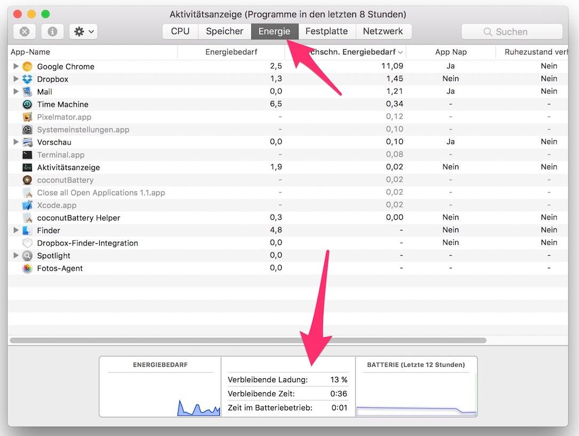The image size is (579, 436).
Task: Click the process info button
Action: pyautogui.click(x=52, y=31)
